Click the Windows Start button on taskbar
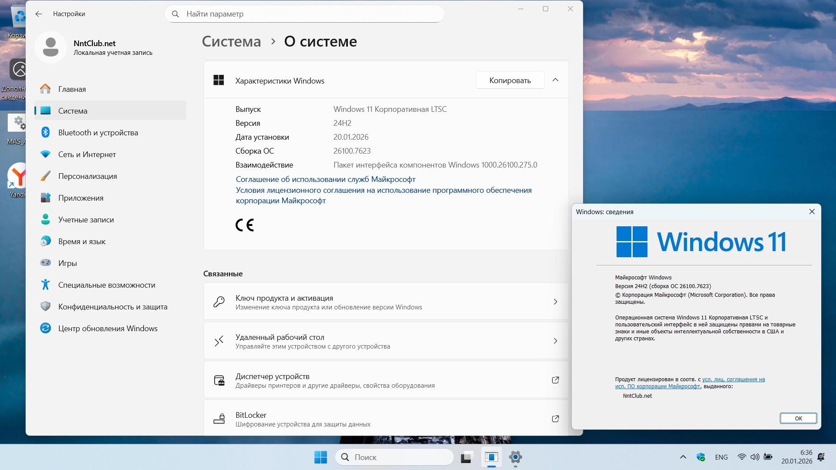The image size is (836, 470). tap(320, 457)
